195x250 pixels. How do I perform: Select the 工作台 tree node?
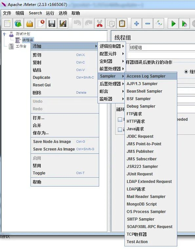tap(18, 46)
